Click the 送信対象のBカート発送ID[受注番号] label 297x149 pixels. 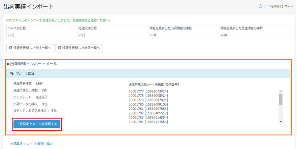coord(154,85)
